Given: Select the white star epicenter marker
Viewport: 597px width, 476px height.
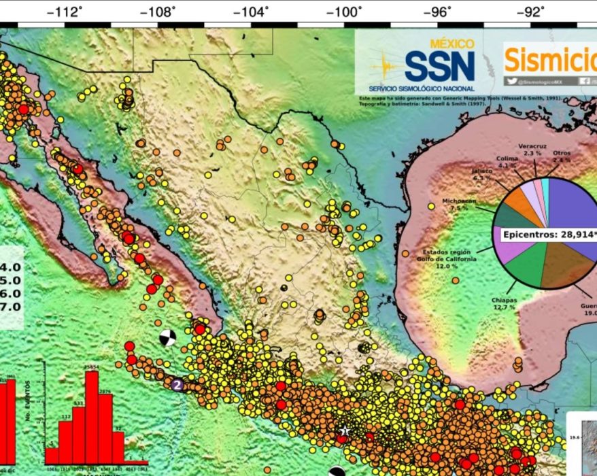Looking at the screenshot, I should [345, 429].
